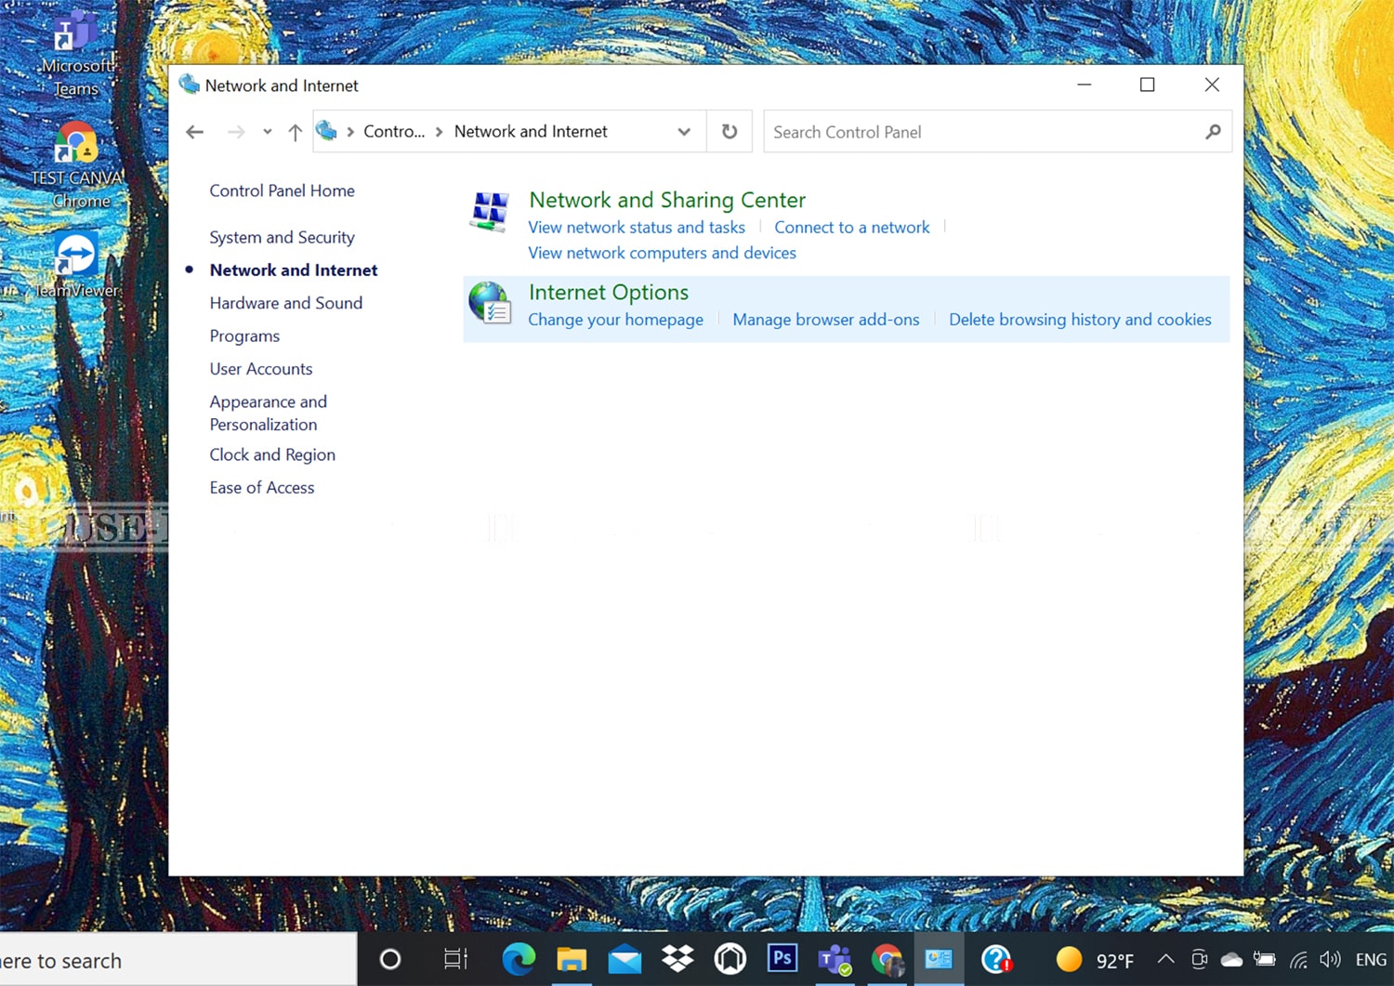Click View network status and tasks
Screen dimensions: 1394x986
tap(637, 227)
